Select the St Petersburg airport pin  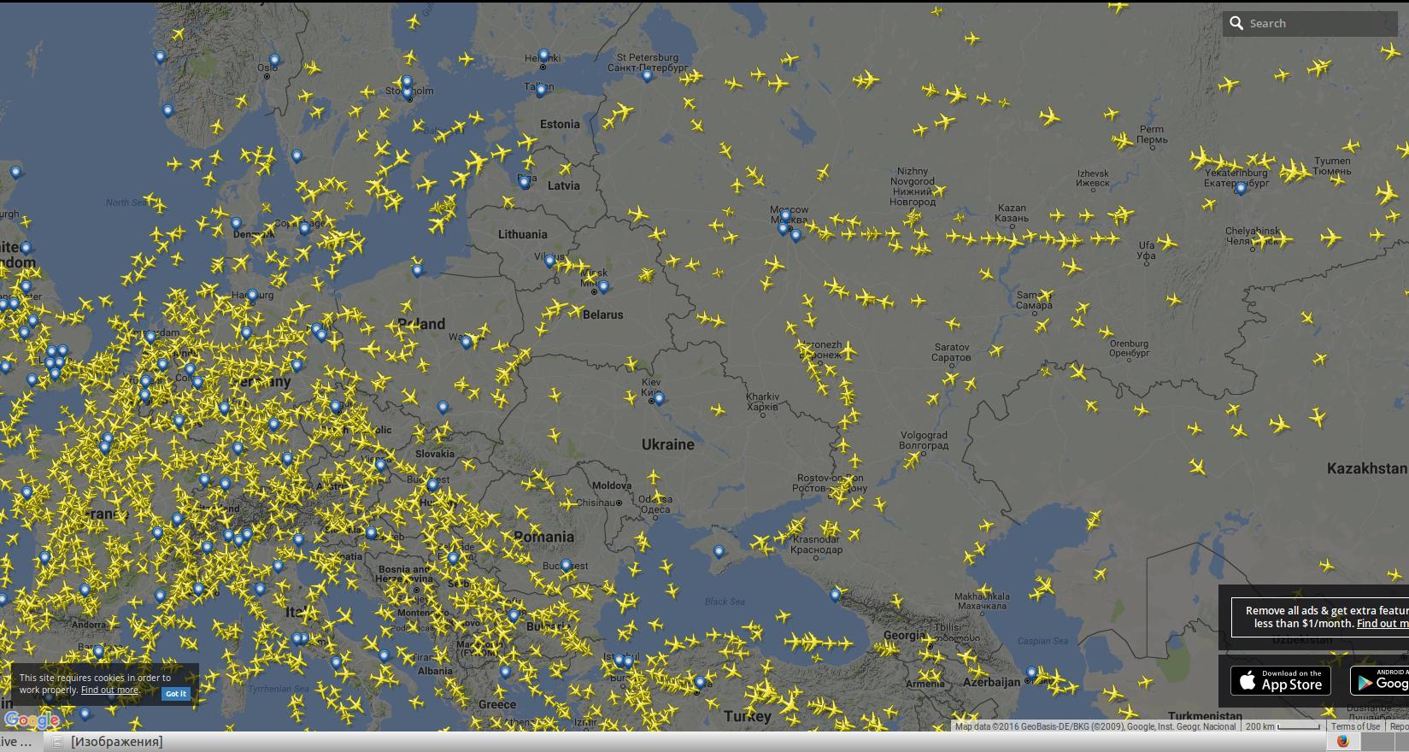pyautogui.click(x=647, y=75)
